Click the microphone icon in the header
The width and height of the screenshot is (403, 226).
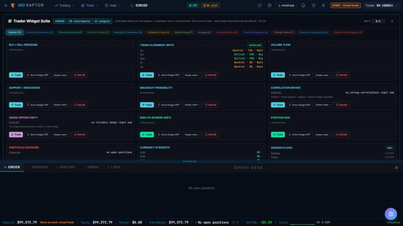[323, 6]
